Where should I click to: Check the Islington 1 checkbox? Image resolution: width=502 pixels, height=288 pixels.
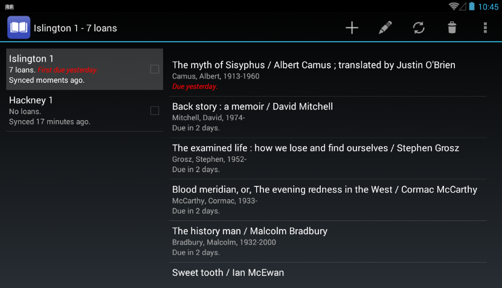pos(155,69)
